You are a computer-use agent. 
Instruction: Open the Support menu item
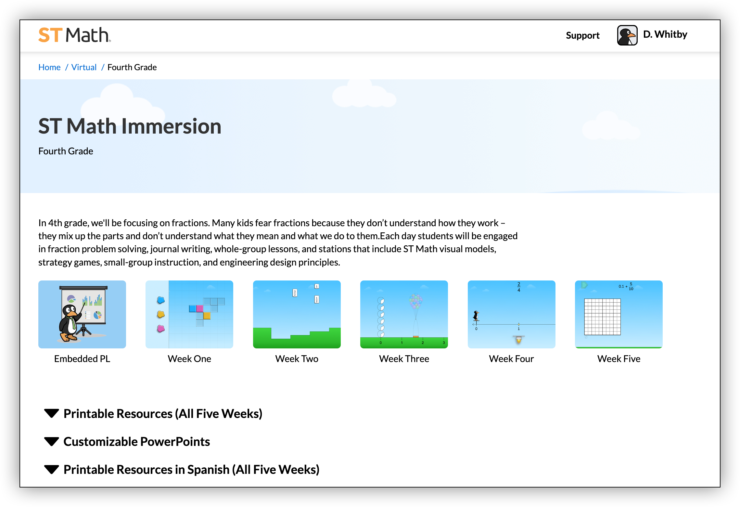click(582, 35)
